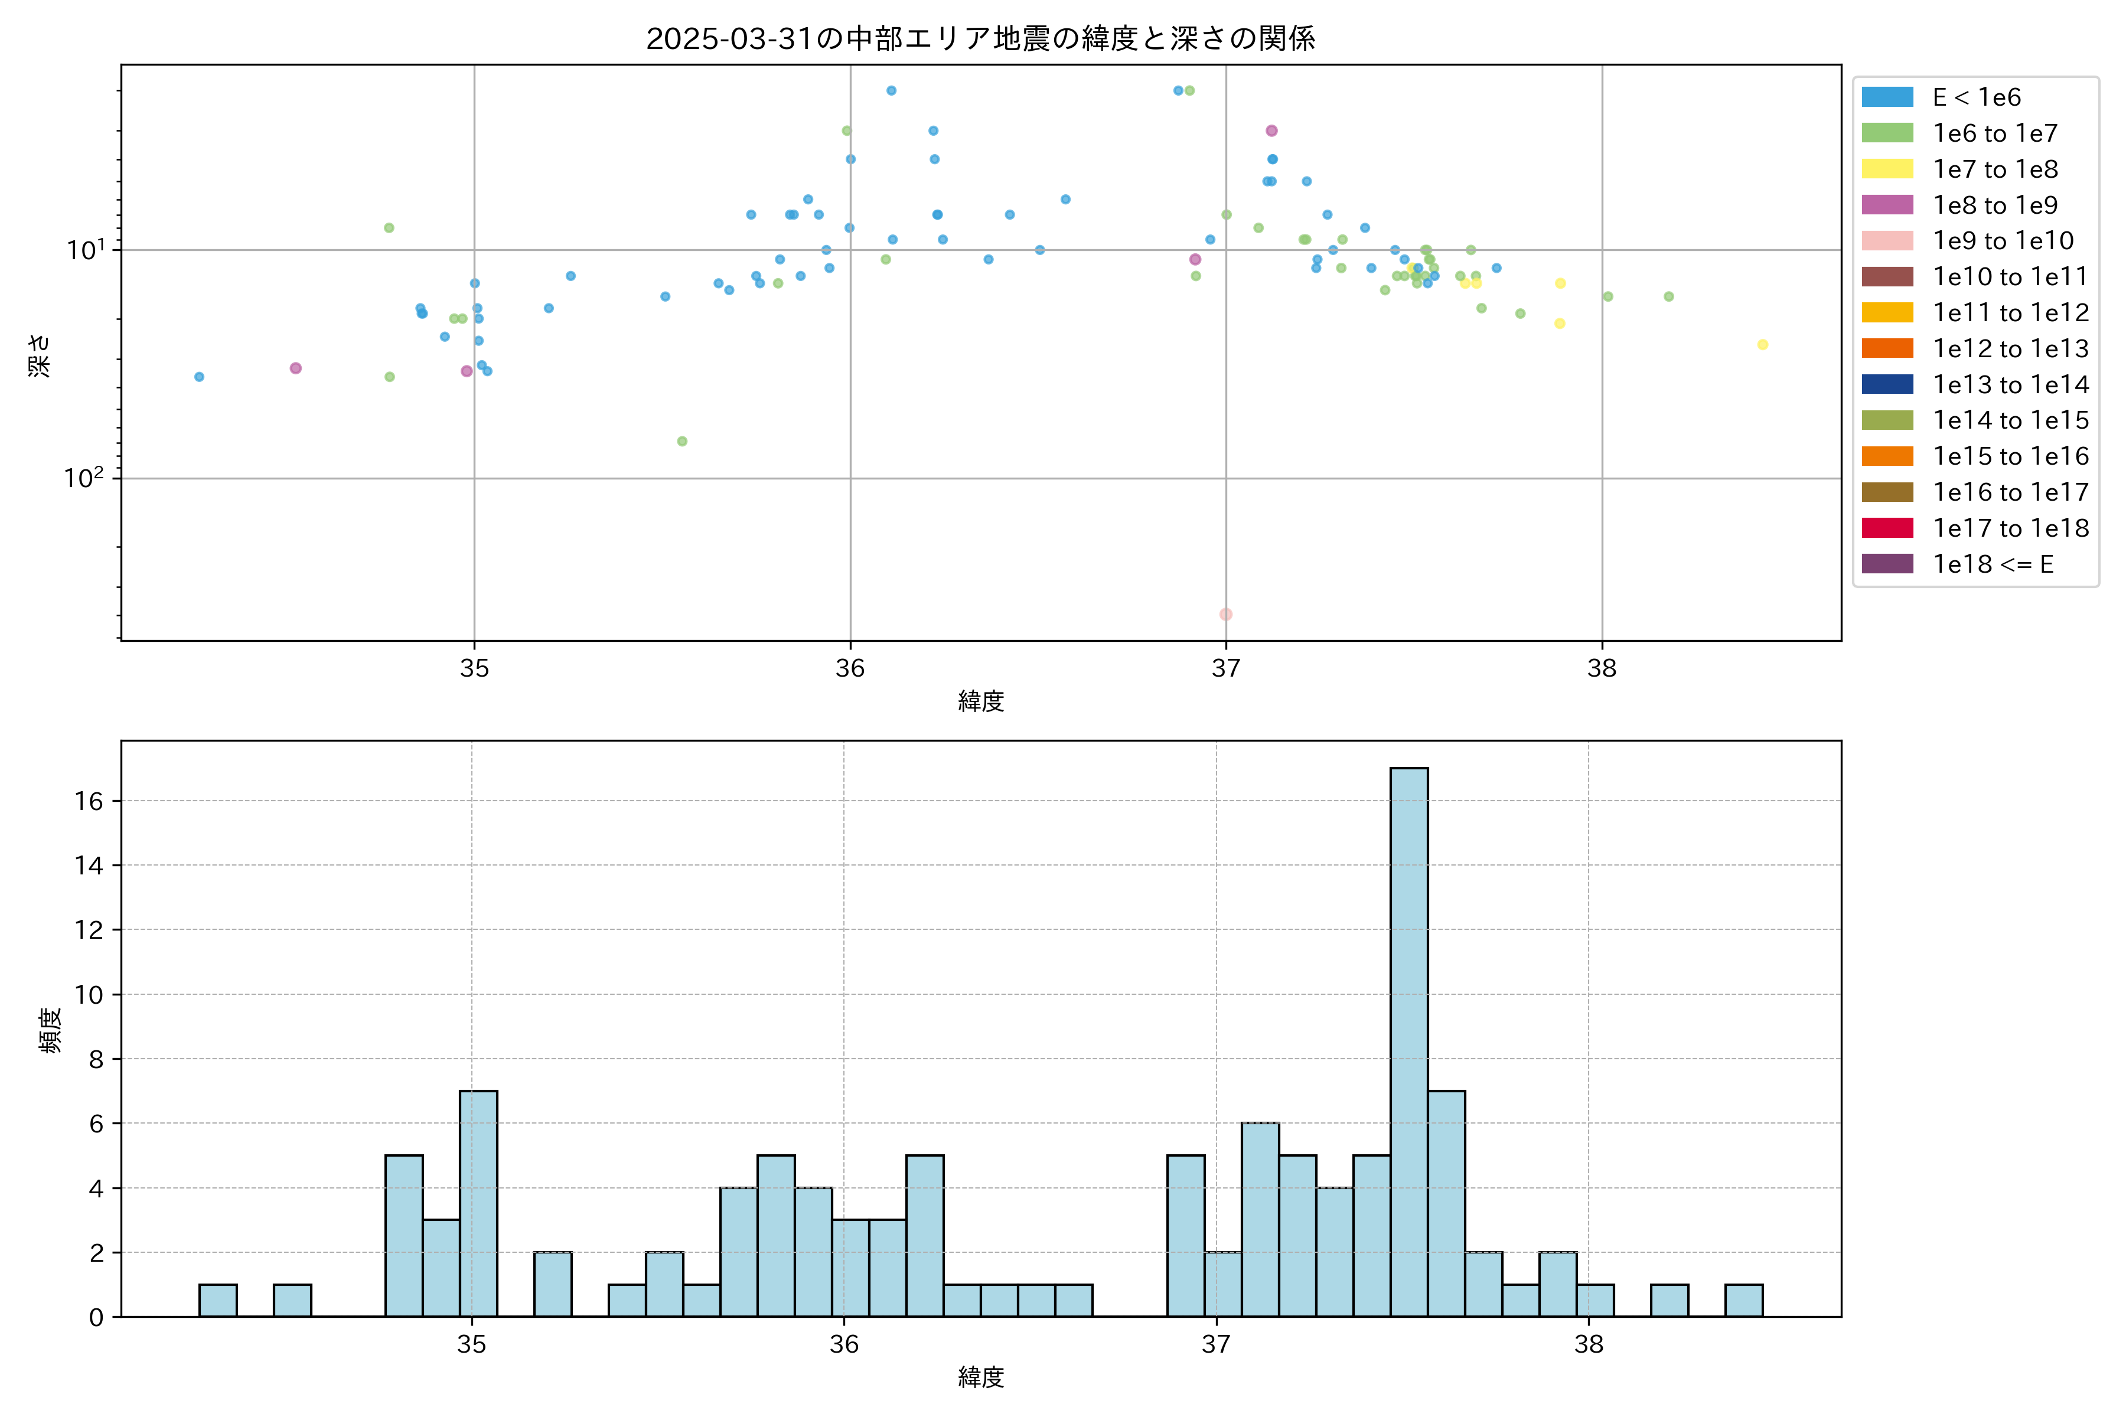Click the chart title text at top
Image resolution: width=2126 pixels, height=1417 pixels.
point(981,39)
